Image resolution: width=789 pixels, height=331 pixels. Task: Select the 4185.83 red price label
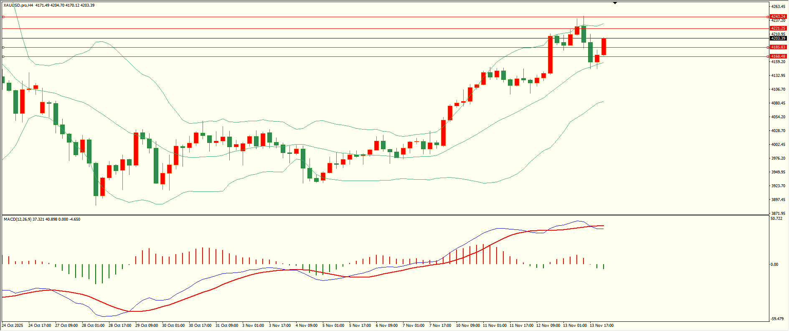point(778,47)
